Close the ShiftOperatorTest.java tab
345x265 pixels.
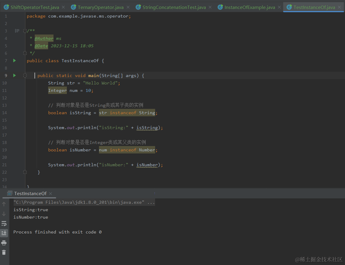[63, 7]
